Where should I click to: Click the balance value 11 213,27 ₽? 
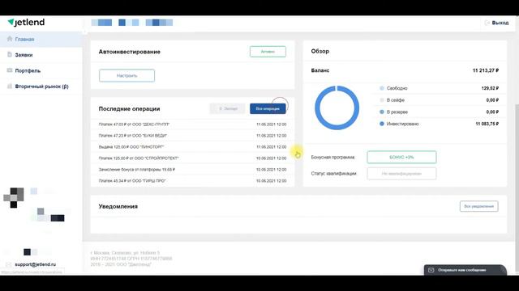[x=486, y=70]
